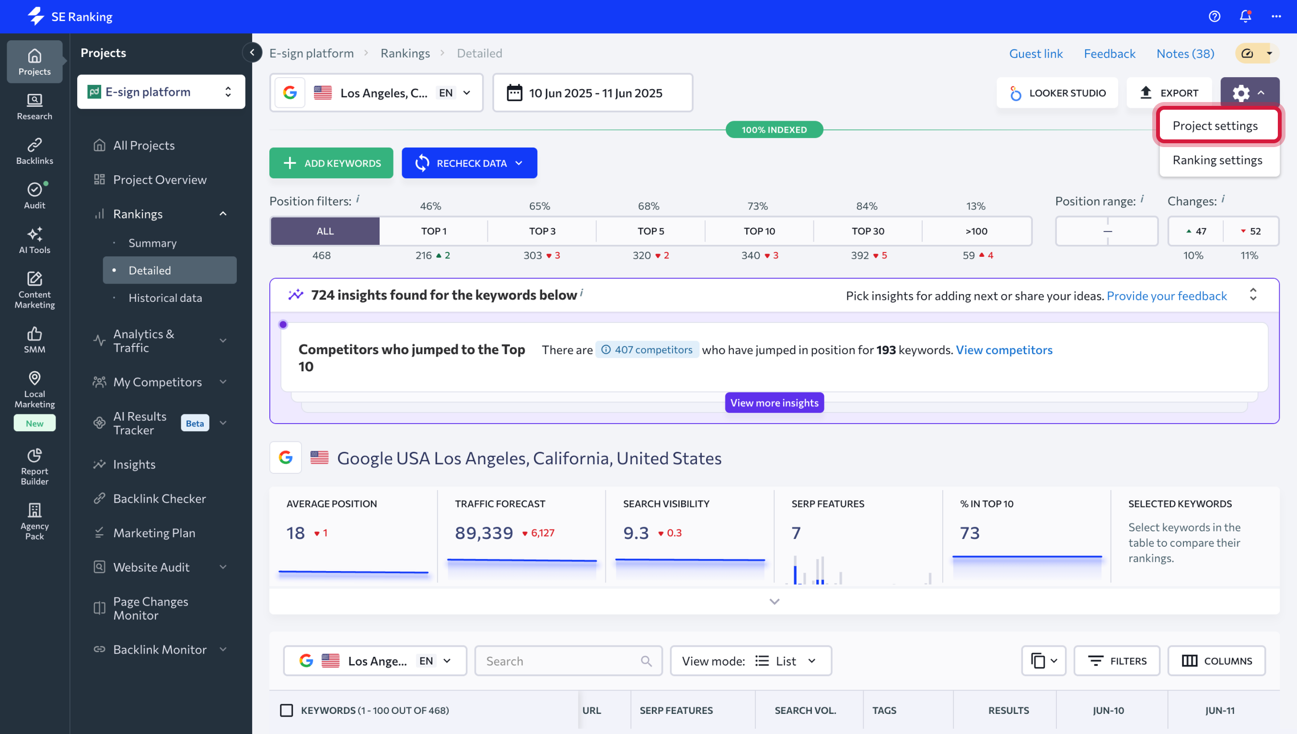Image resolution: width=1297 pixels, height=734 pixels.
Task: Go to All Projects
Action: (x=144, y=145)
